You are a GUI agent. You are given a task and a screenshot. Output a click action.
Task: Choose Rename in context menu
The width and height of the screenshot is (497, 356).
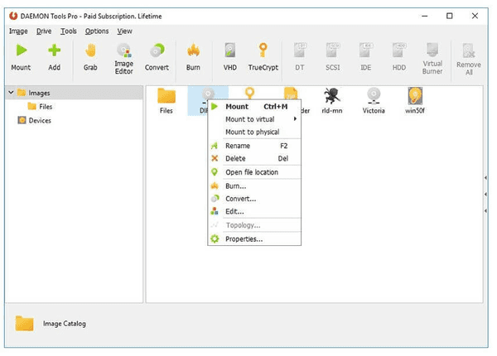254,146
